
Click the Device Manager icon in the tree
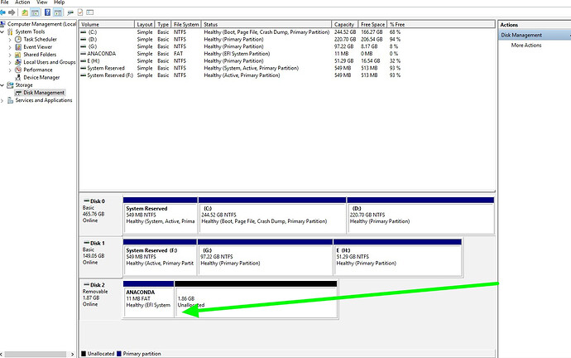18,78
